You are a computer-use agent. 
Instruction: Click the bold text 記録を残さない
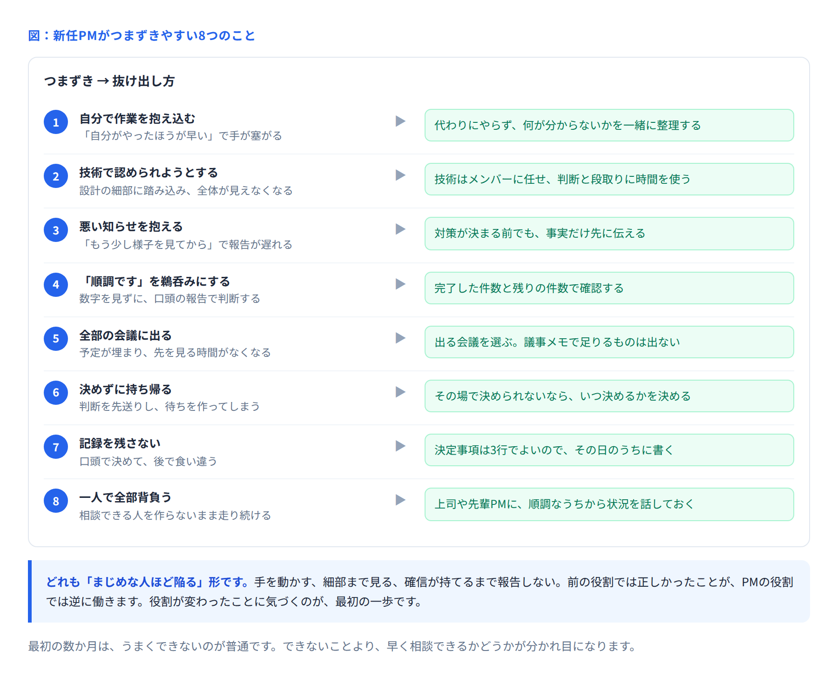pyautogui.click(x=120, y=443)
